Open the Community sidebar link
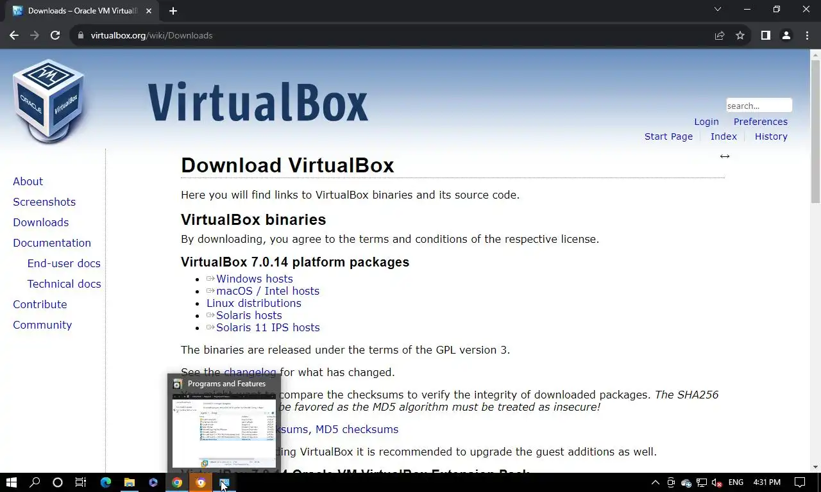The width and height of the screenshot is (821, 492). [x=42, y=325]
